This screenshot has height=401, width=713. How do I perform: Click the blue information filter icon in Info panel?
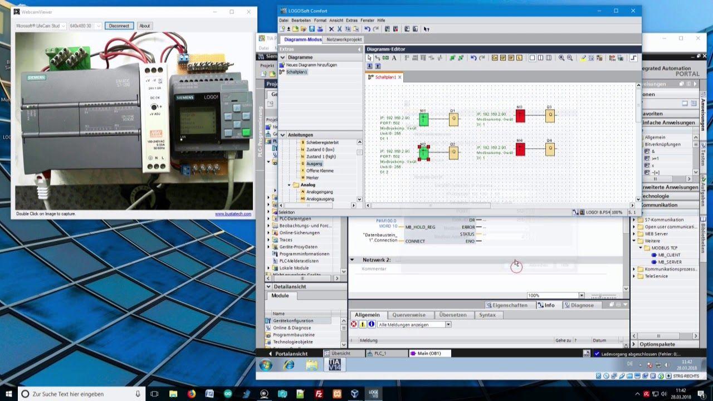(x=372, y=324)
